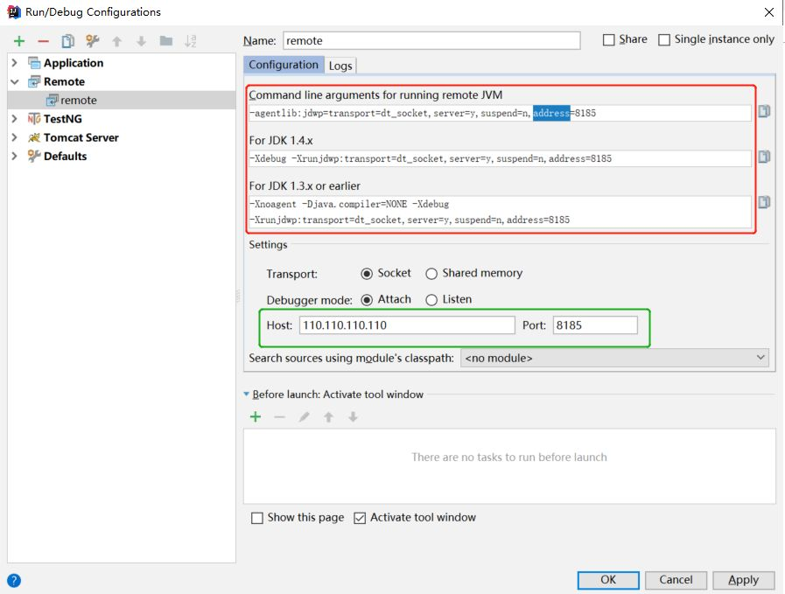Collapse the Before launch section

point(246,395)
